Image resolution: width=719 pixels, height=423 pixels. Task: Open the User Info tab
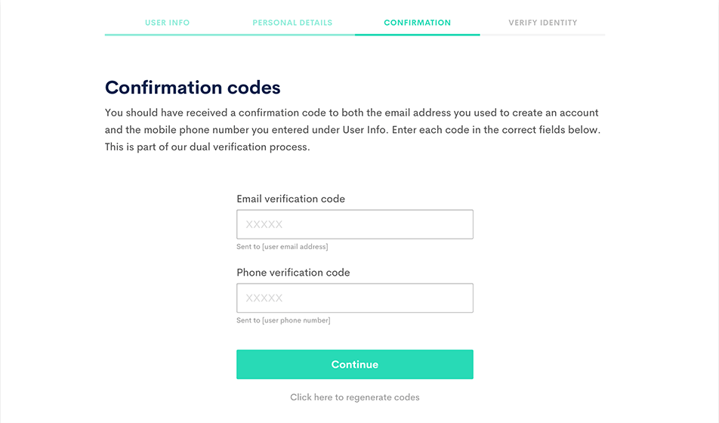click(x=167, y=23)
